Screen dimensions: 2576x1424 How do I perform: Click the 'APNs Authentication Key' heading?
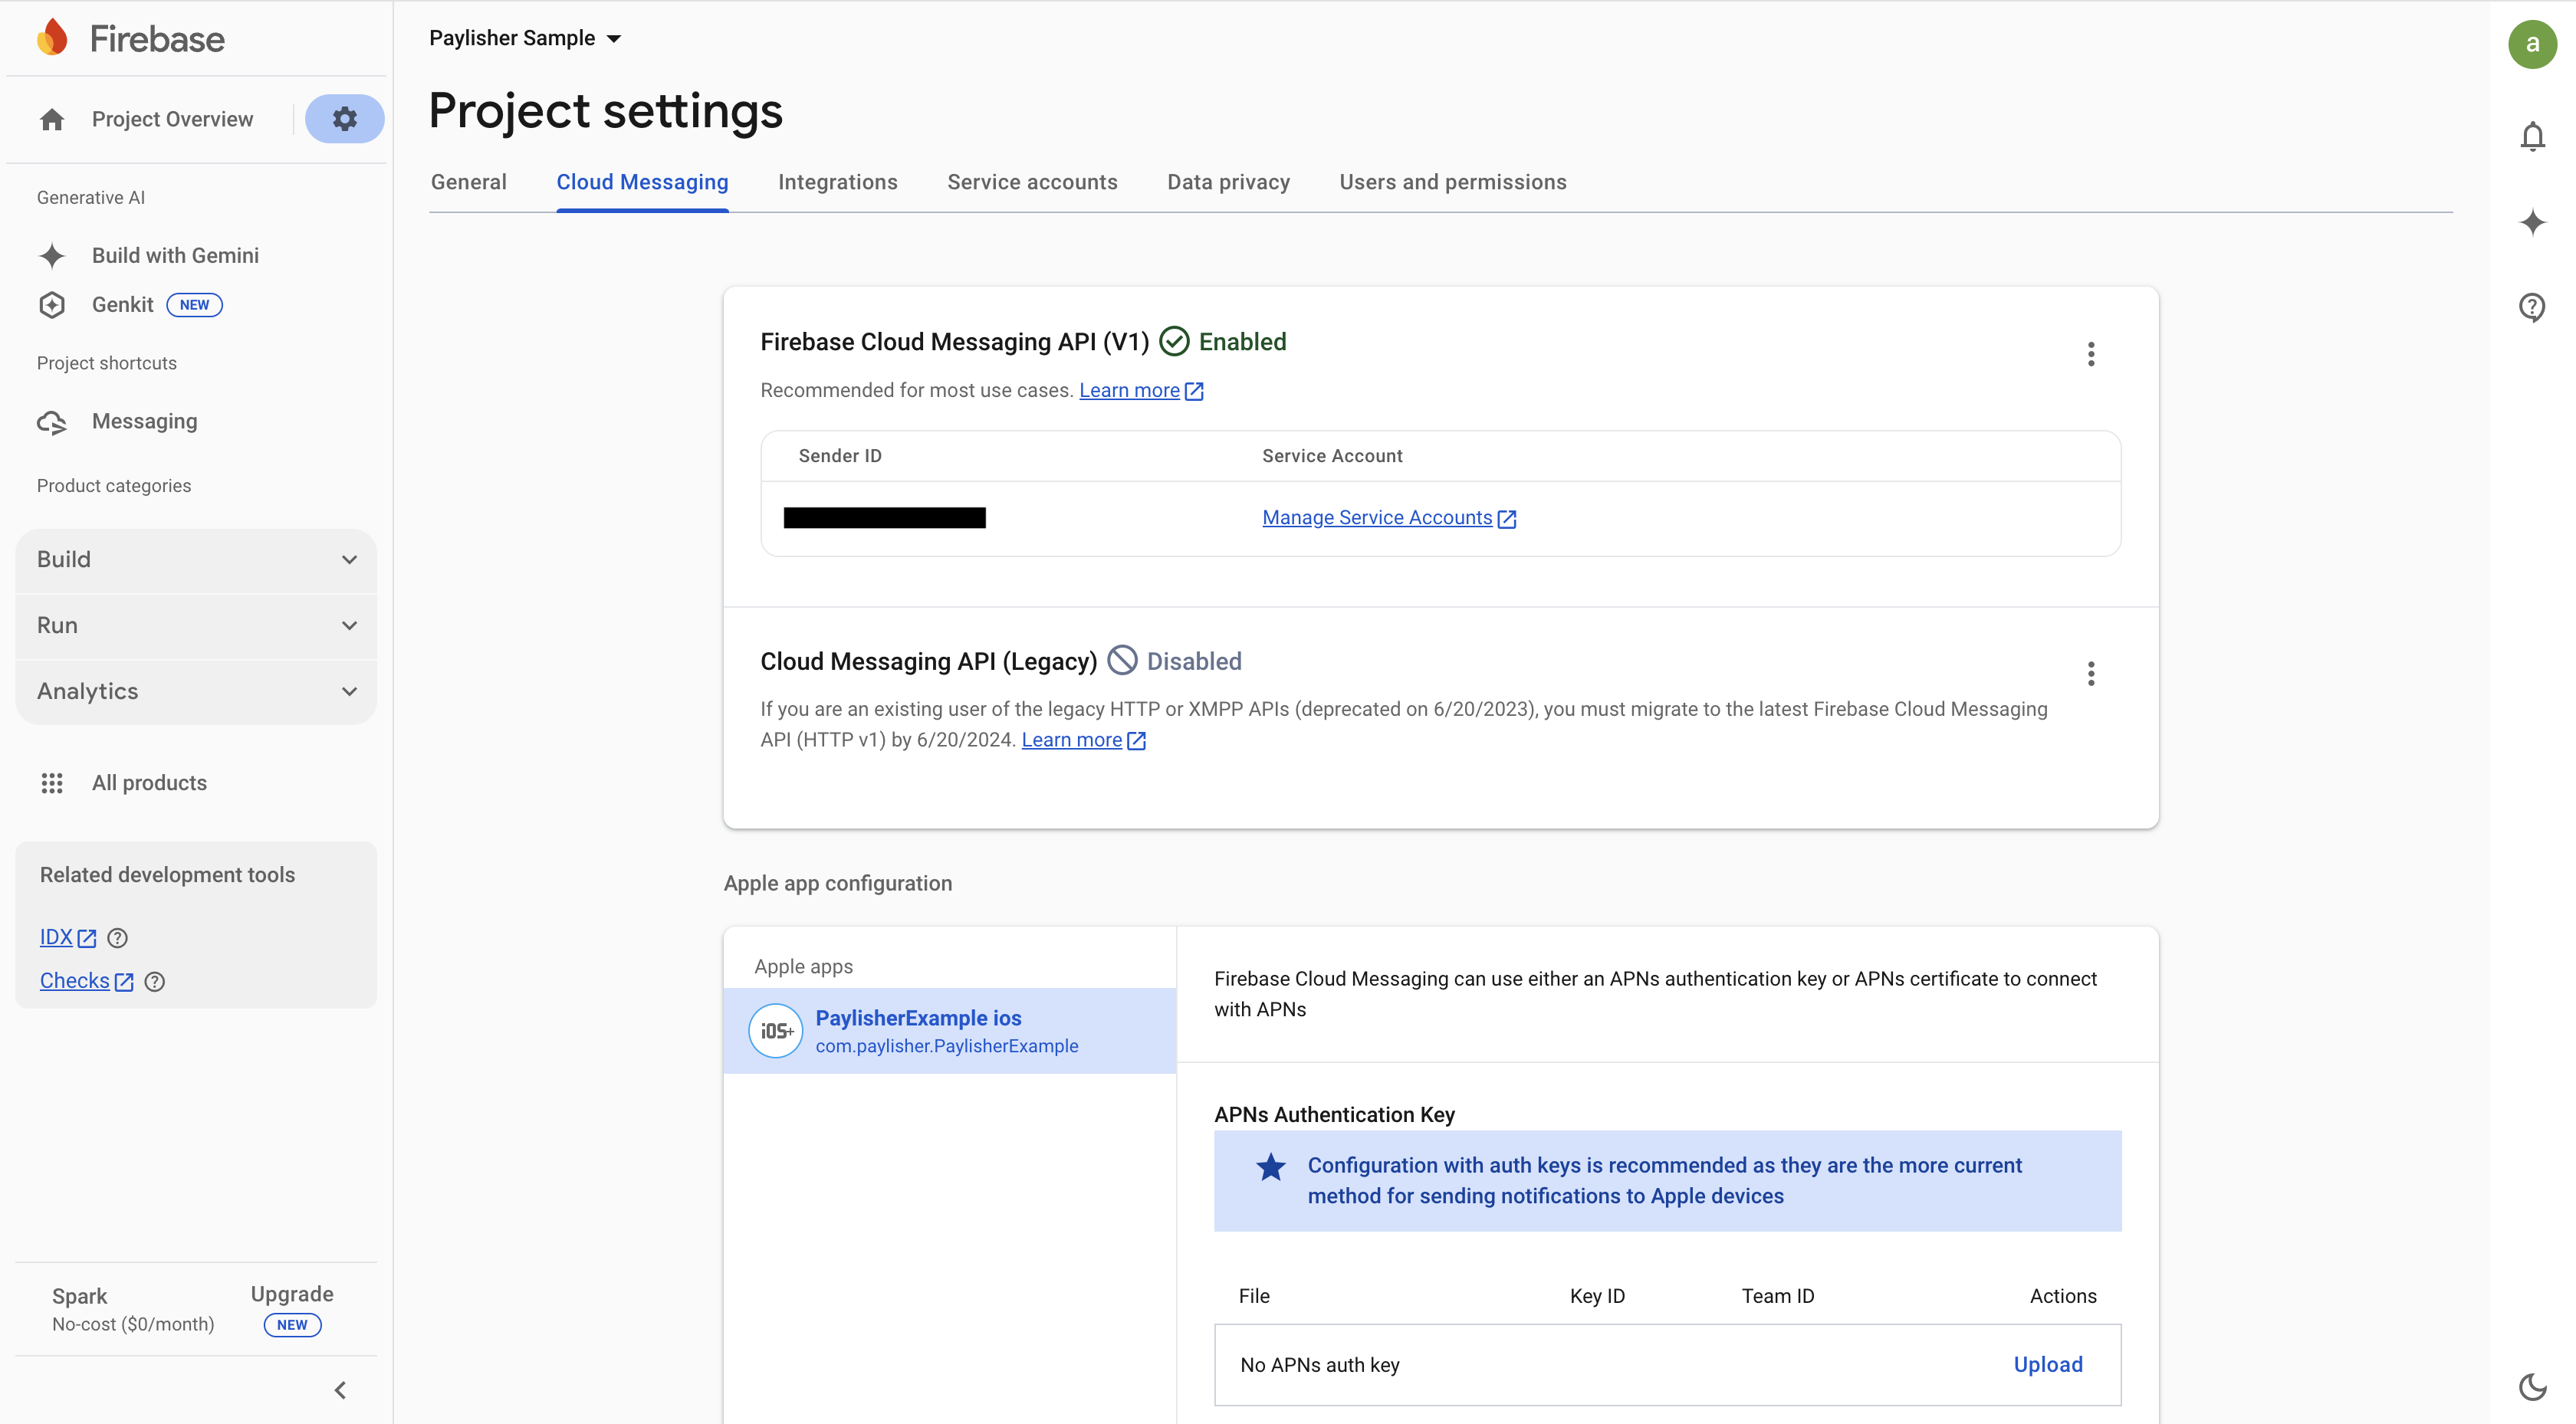(1334, 1115)
